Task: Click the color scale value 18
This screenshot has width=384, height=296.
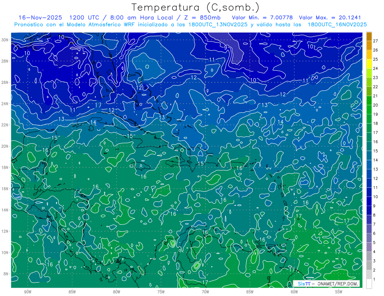Action: (375, 123)
